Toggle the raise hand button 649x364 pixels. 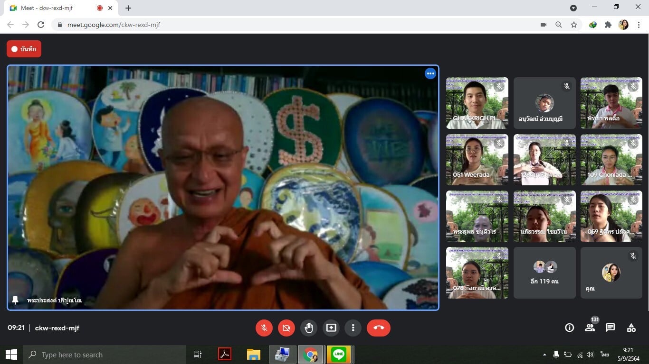[x=309, y=328]
